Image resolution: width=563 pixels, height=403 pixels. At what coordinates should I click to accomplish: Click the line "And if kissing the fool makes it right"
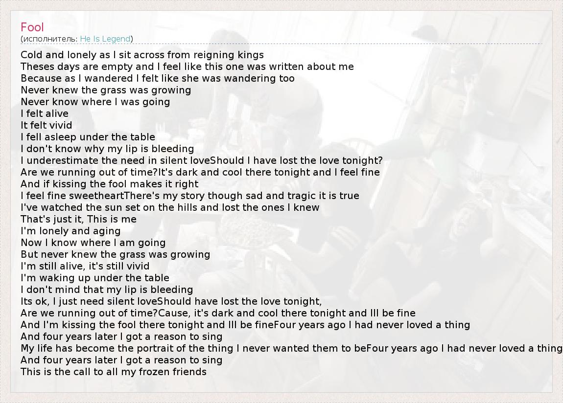click(x=110, y=184)
